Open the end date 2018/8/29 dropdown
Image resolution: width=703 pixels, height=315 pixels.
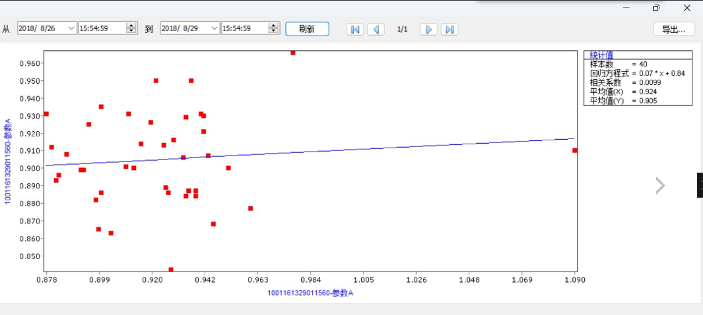(214, 28)
